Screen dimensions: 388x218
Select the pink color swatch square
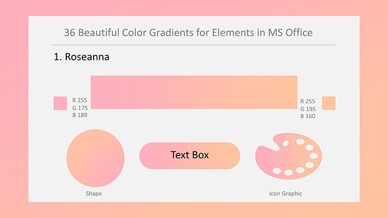point(60,103)
